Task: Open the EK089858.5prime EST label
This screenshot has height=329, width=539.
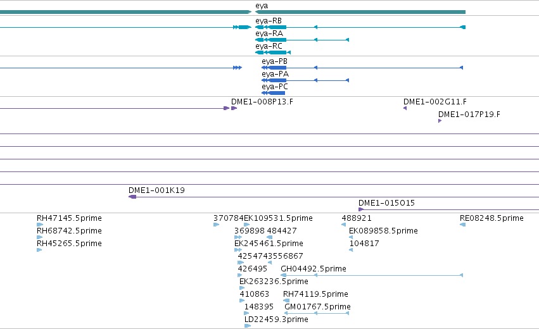Action: click(383, 231)
